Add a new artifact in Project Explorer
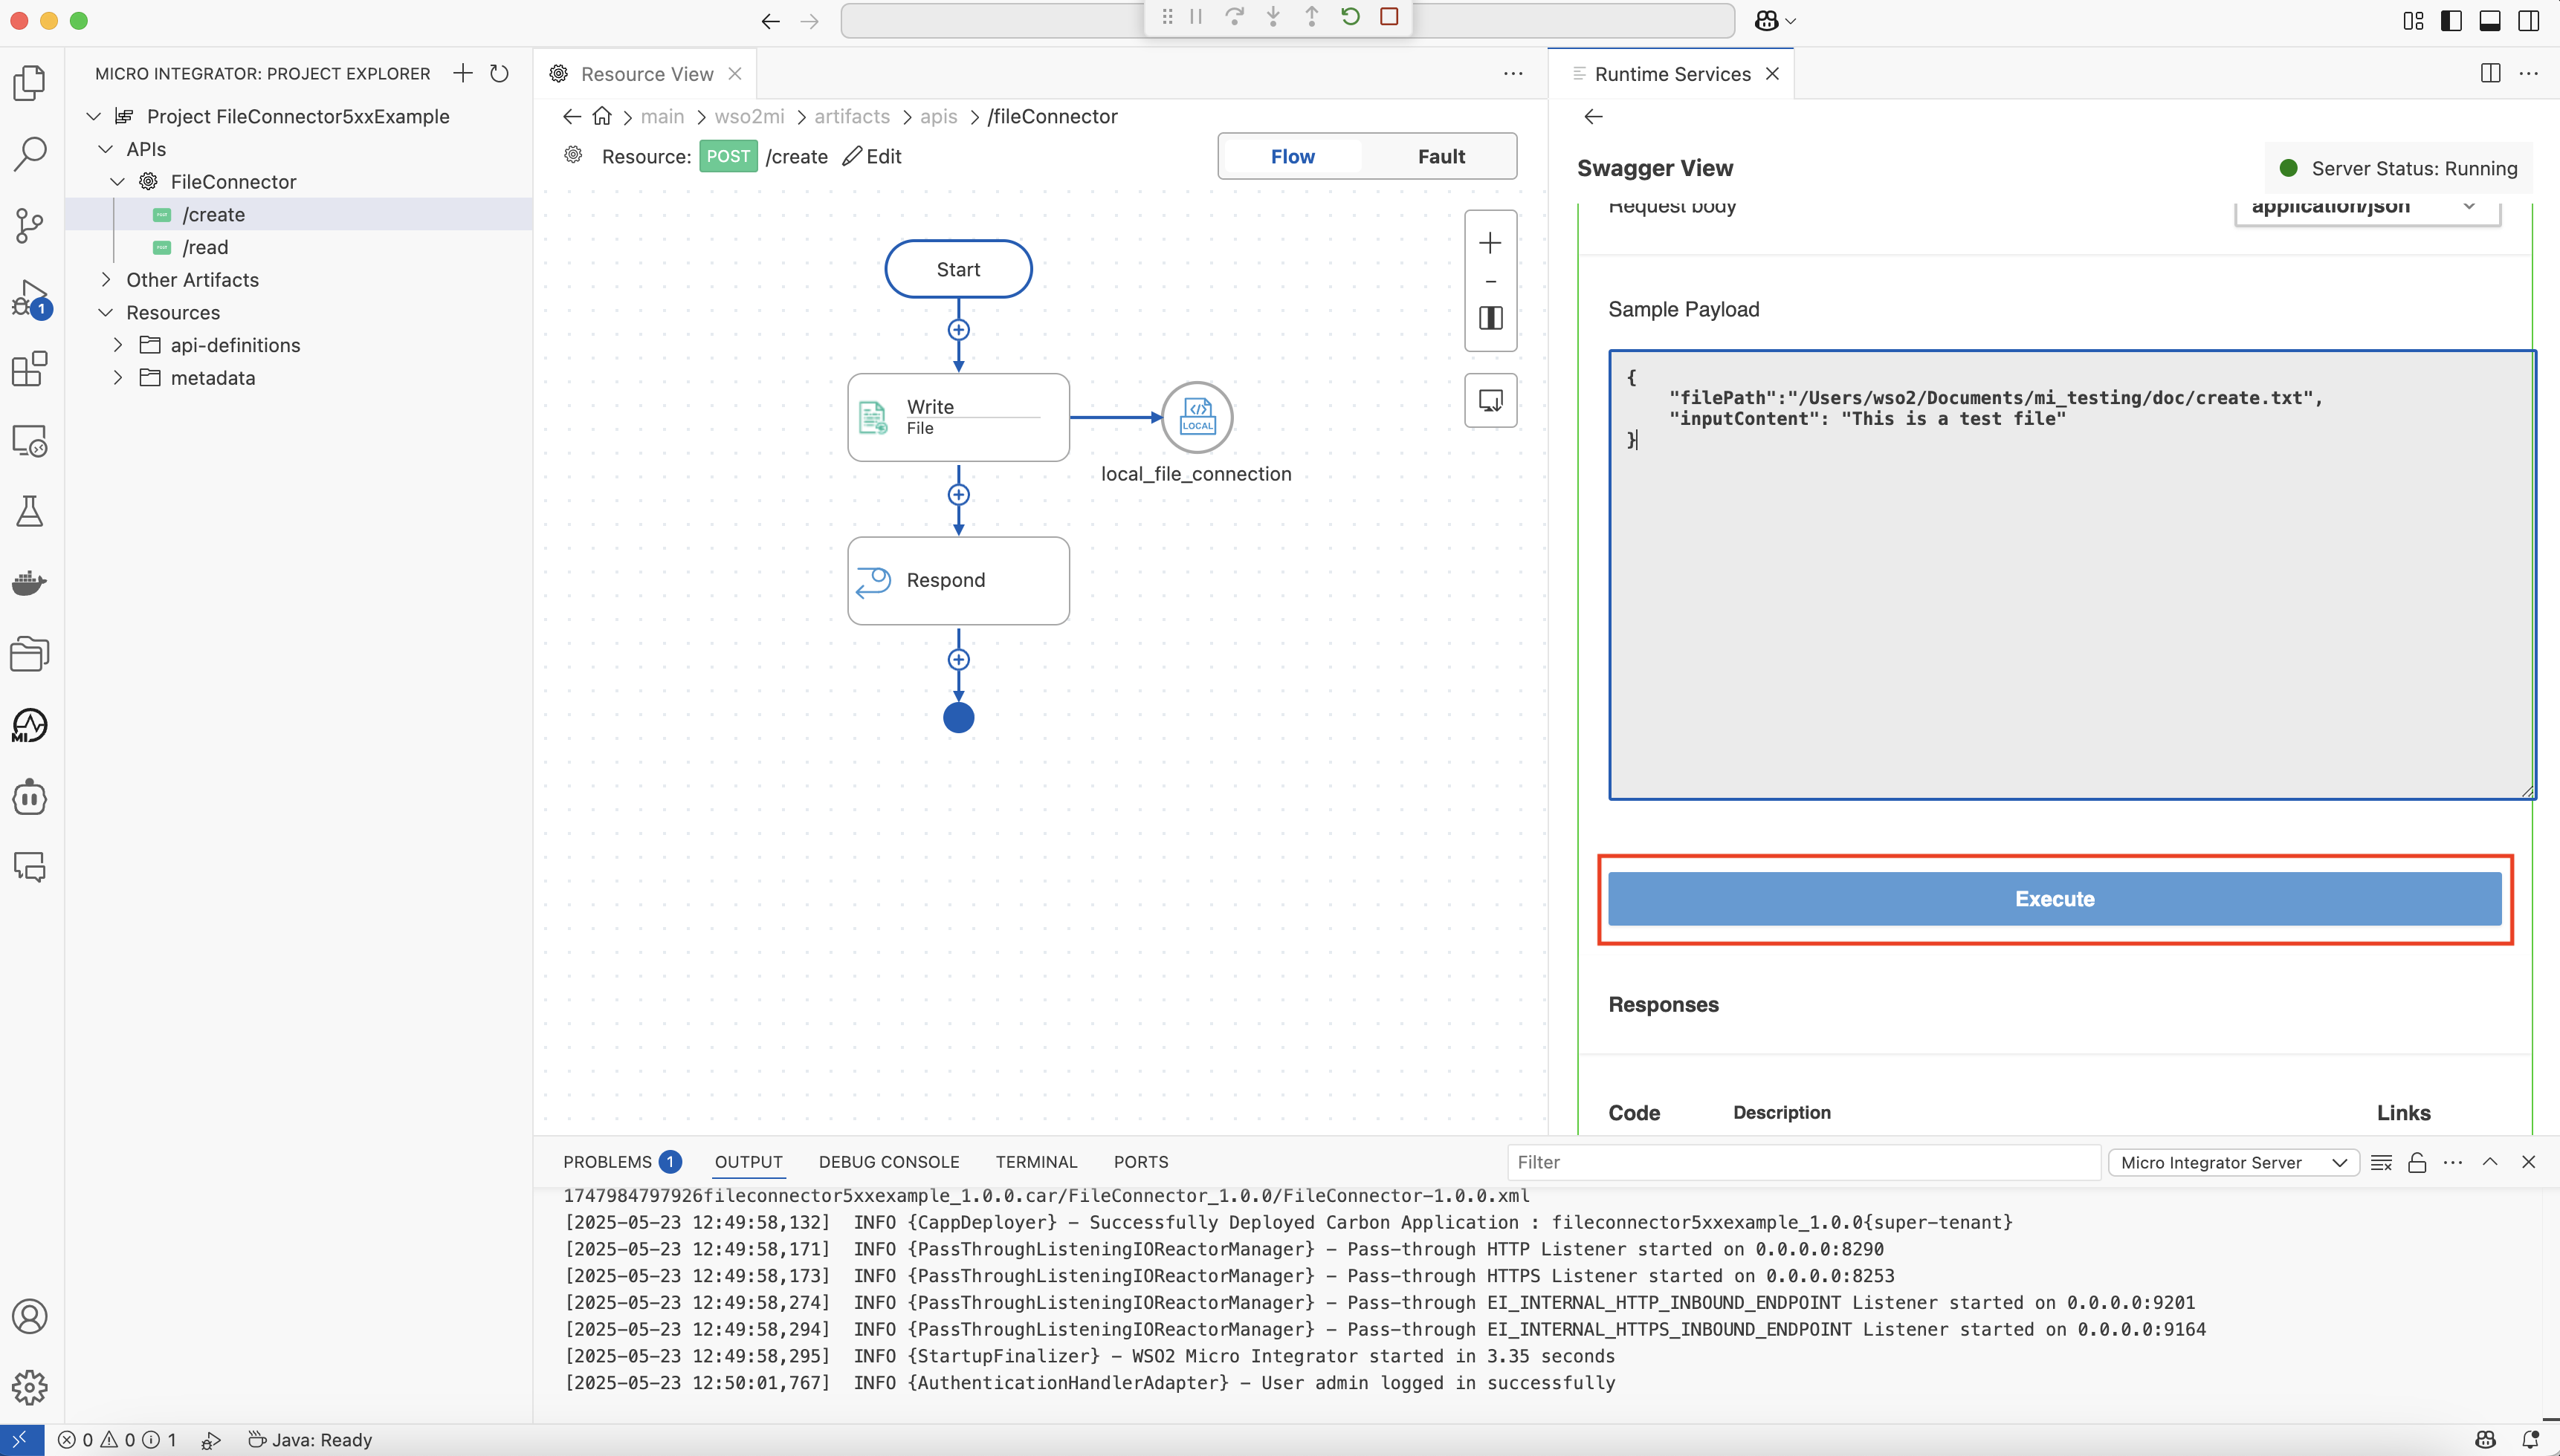 [x=462, y=73]
